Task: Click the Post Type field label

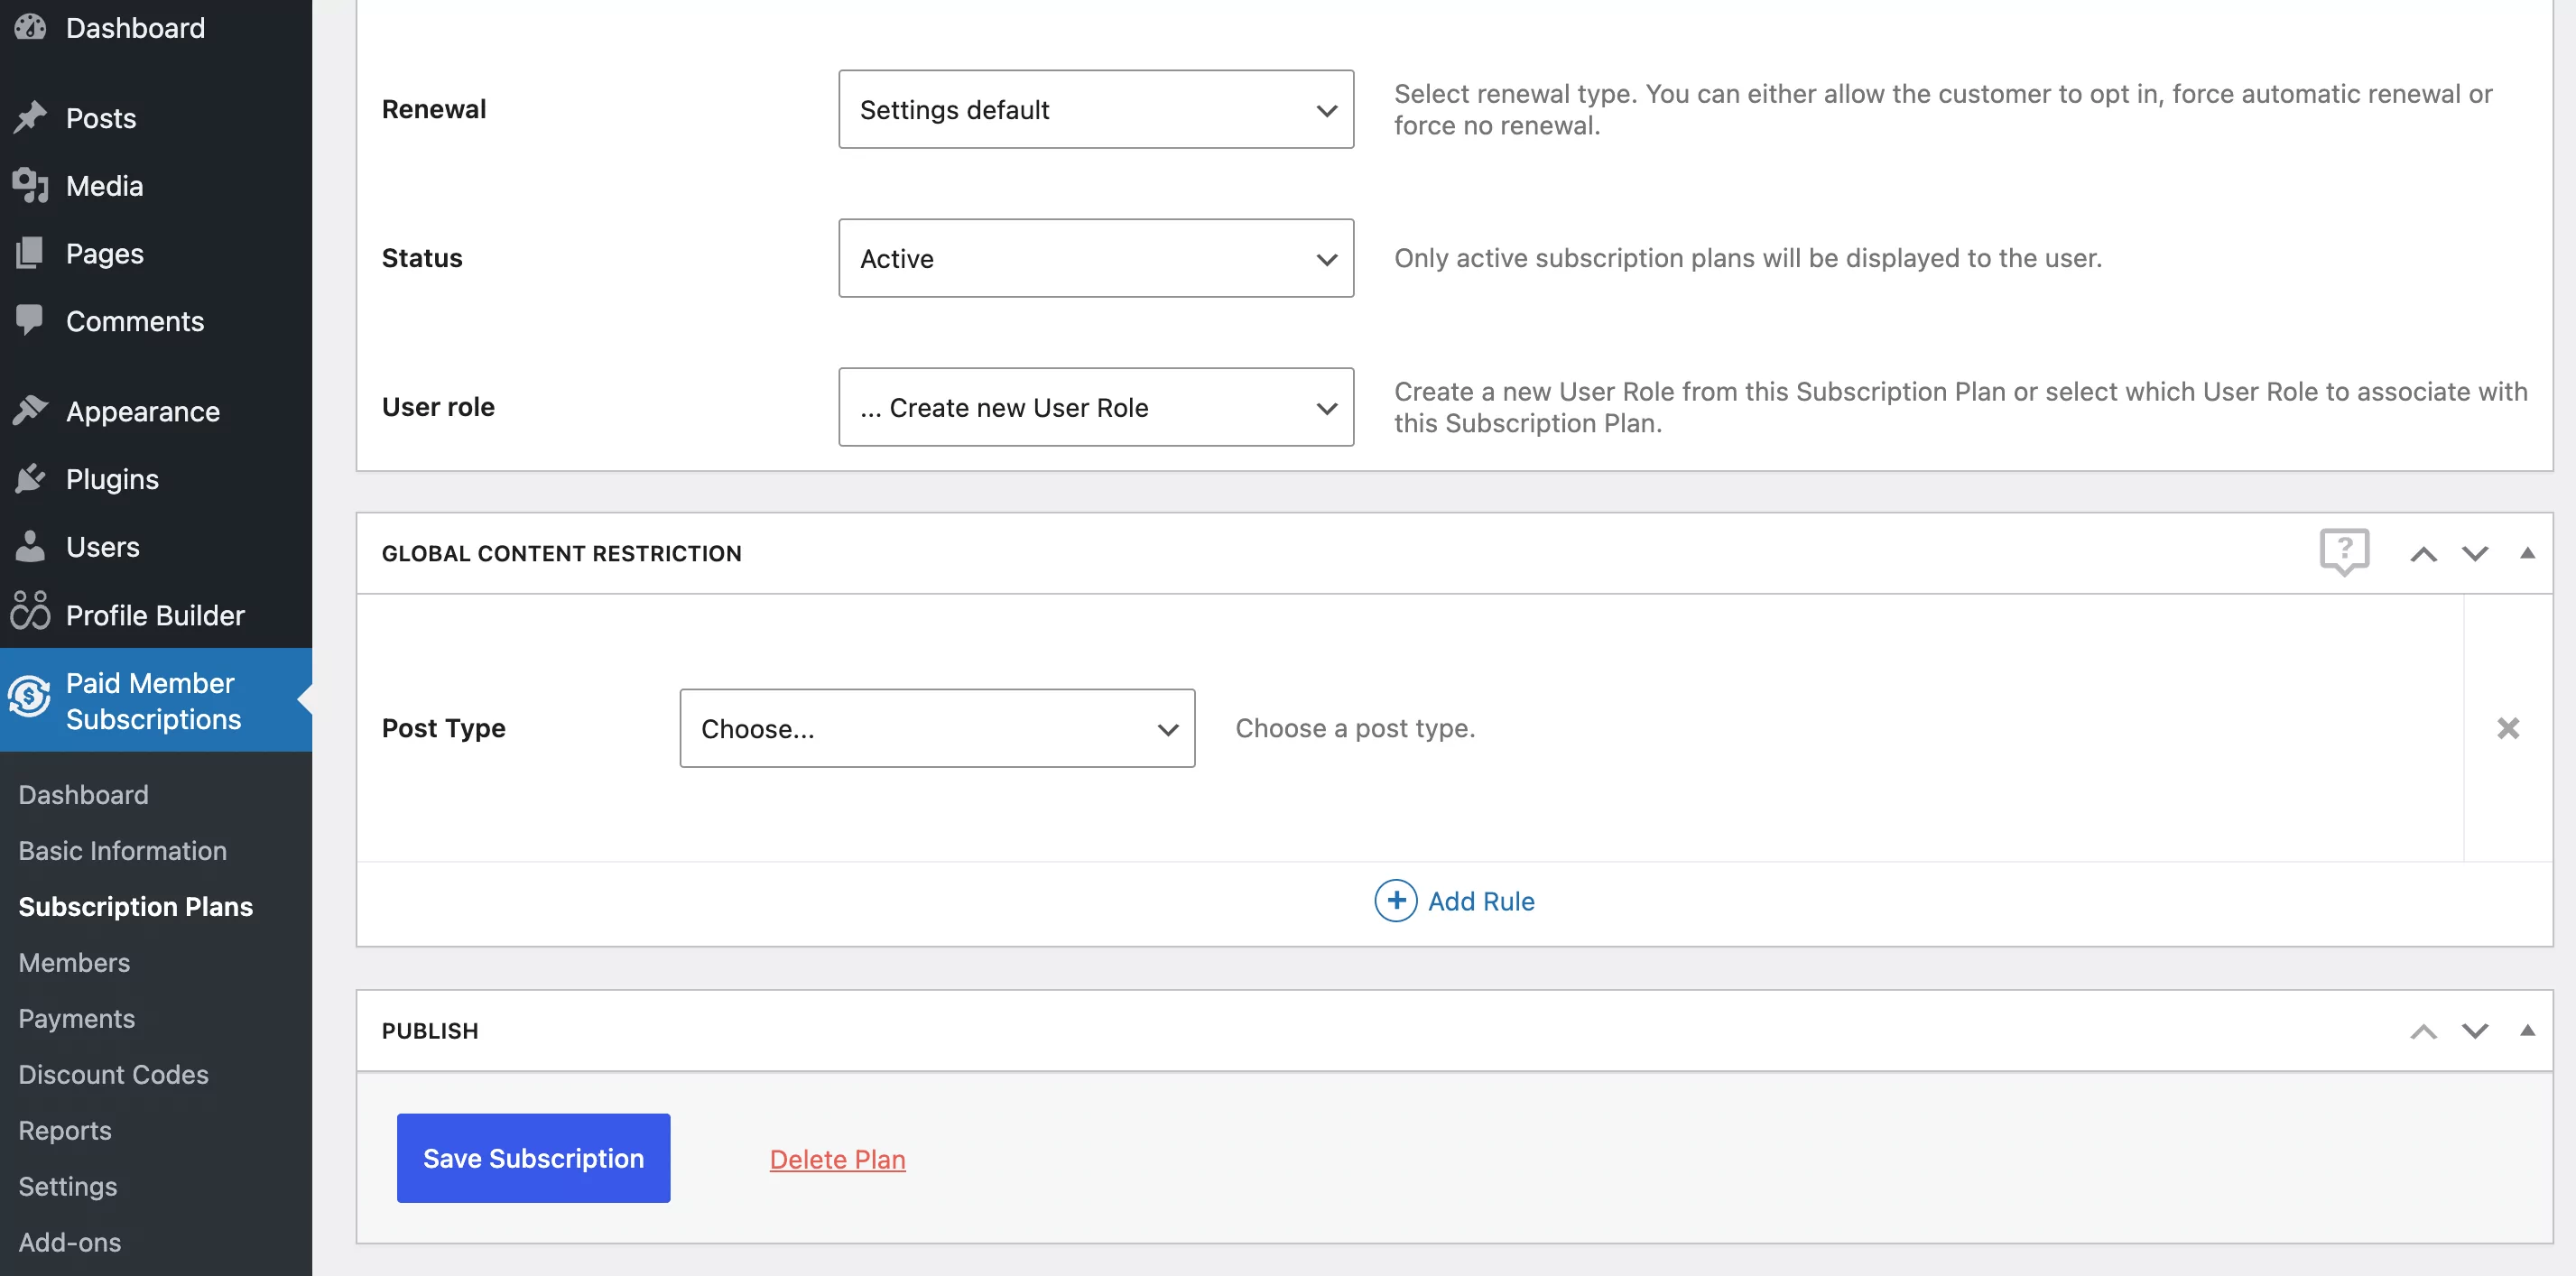Action: pos(443,728)
